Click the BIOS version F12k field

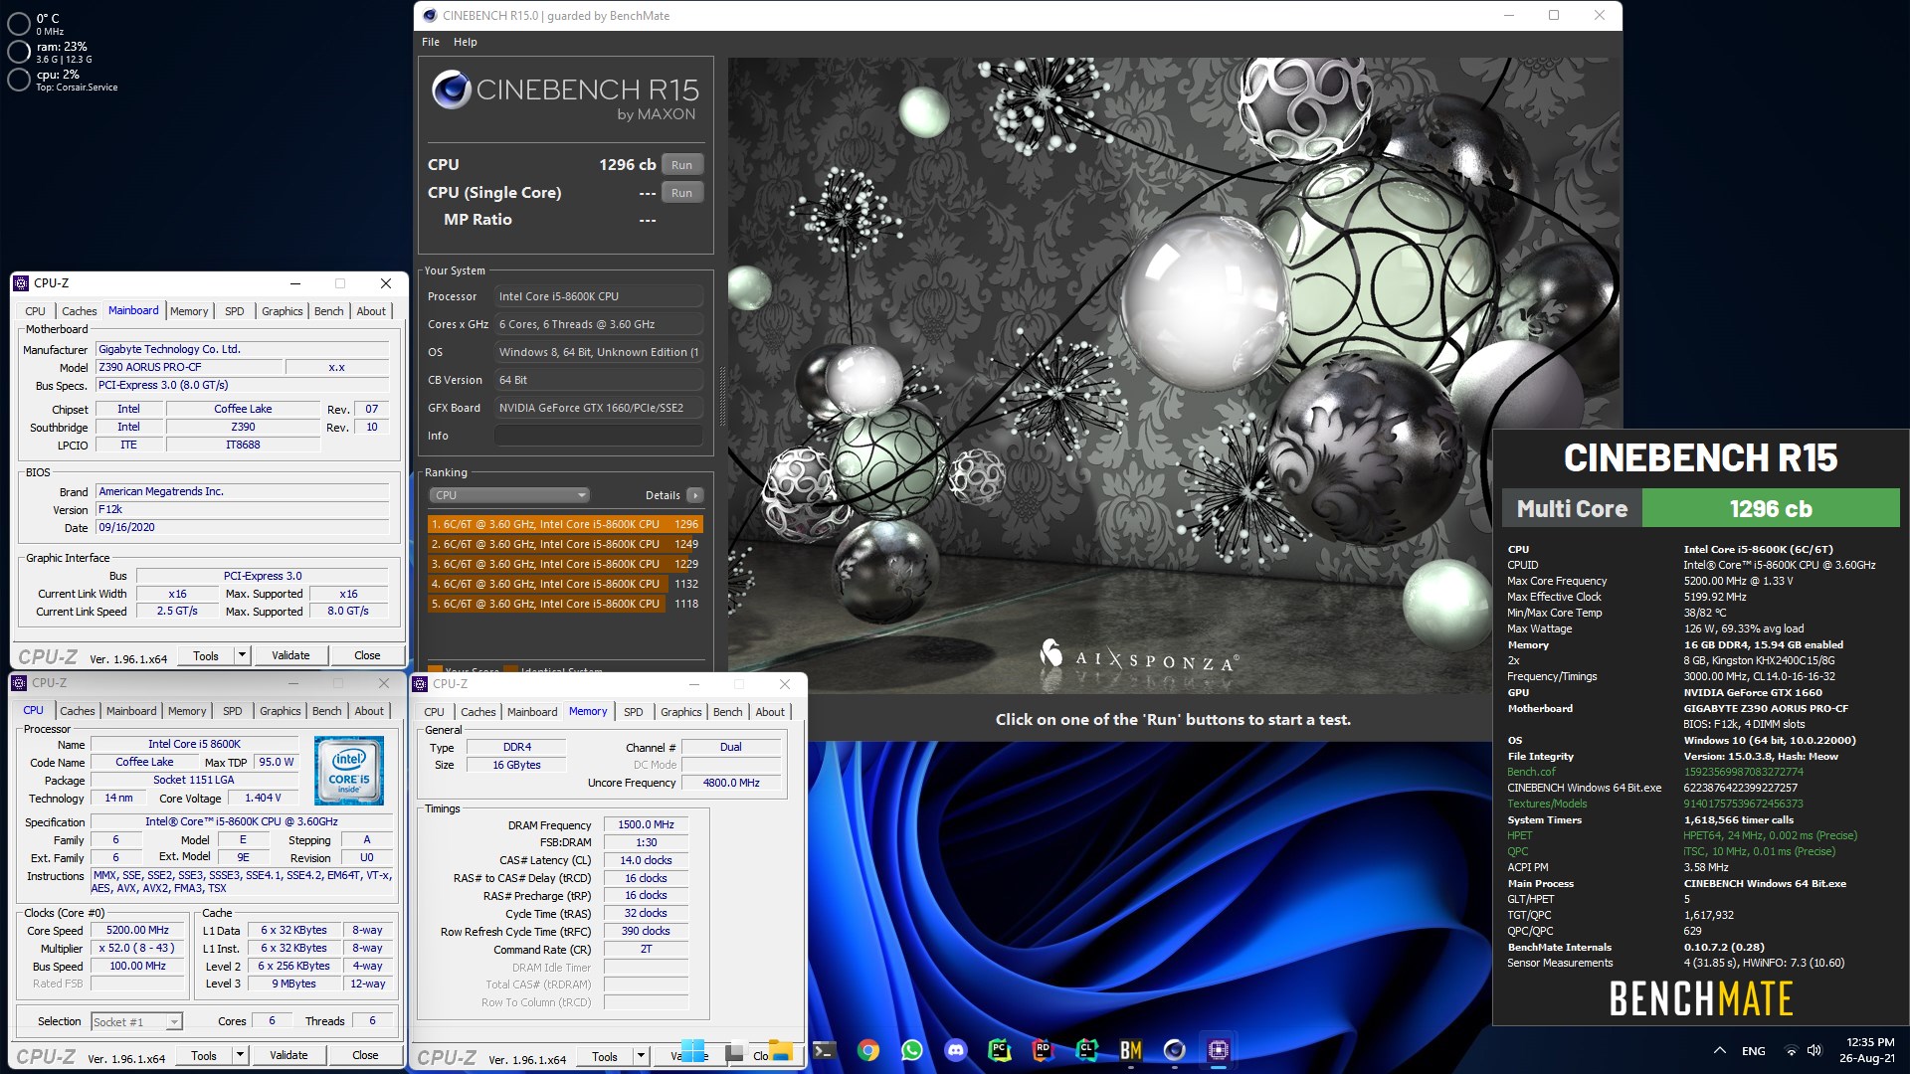[x=242, y=509]
